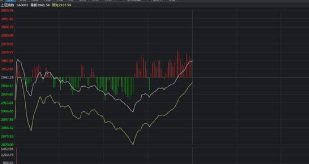Click the white price line's latest endpoint
The width and height of the screenshot is (309, 164).
pyautogui.click(x=192, y=61)
